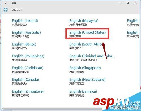Screen dimensions: 141x111
Task: Close the settings window
Action: click(136, 3)
